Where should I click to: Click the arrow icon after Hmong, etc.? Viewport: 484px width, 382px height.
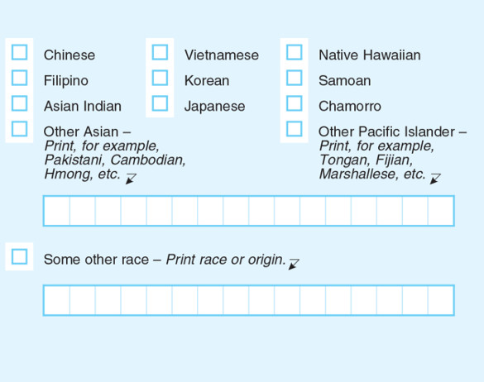(131, 179)
